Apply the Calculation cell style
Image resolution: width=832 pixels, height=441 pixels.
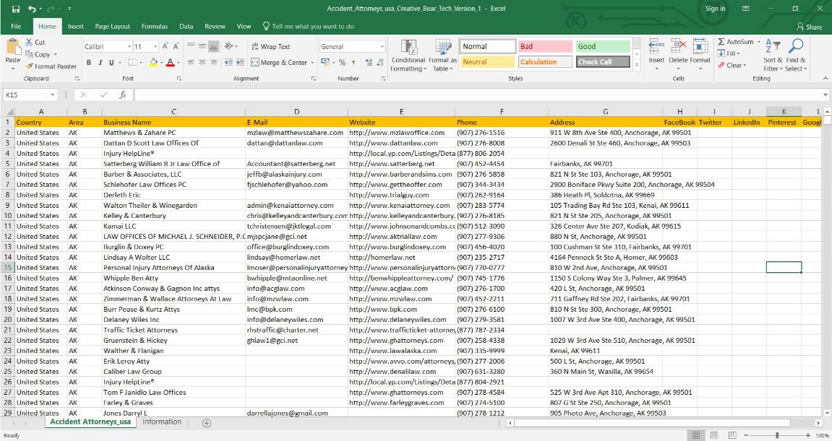point(545,62)
